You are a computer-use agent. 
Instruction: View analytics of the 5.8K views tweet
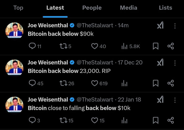(x=125, y=46)
